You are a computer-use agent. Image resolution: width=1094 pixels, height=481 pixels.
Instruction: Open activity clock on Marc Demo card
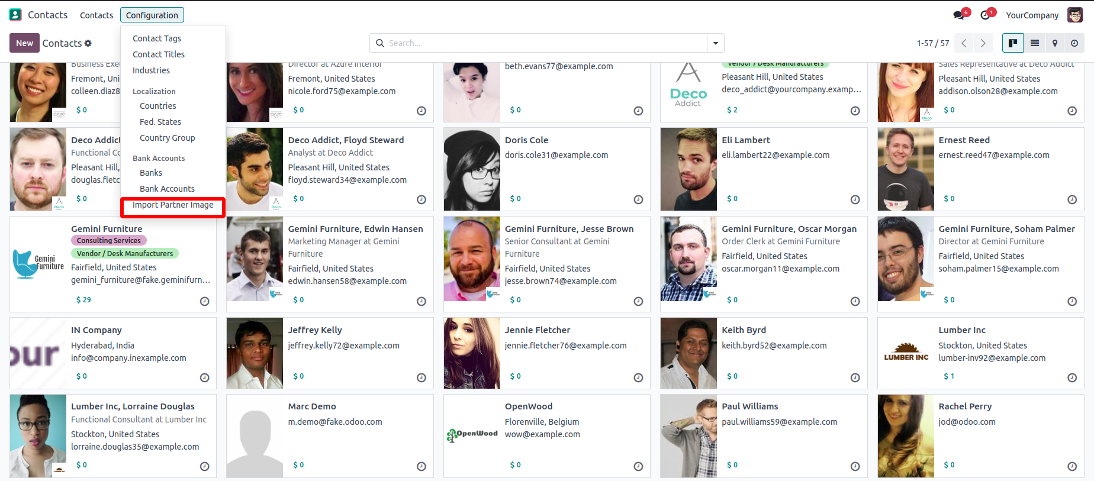(421, 466)
